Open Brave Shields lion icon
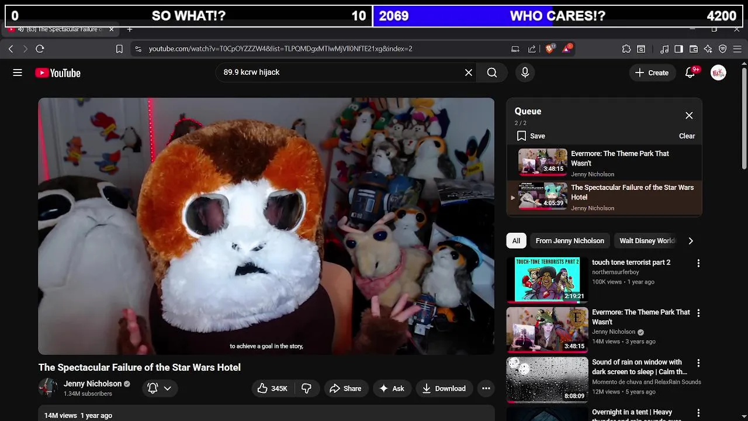Screen dimensions: 748x421 pyautogui.click(x=550, y=49)
